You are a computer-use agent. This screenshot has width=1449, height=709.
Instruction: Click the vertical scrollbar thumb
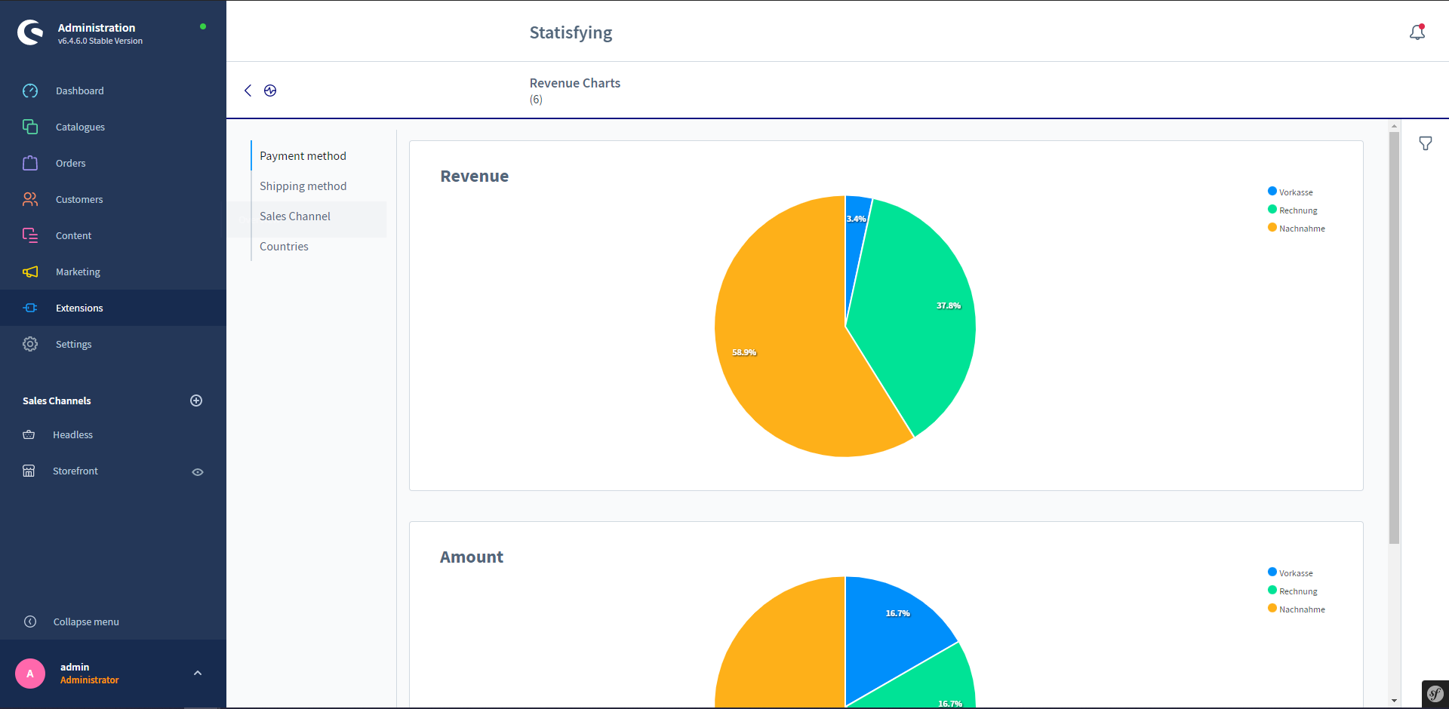point(1394,338)
